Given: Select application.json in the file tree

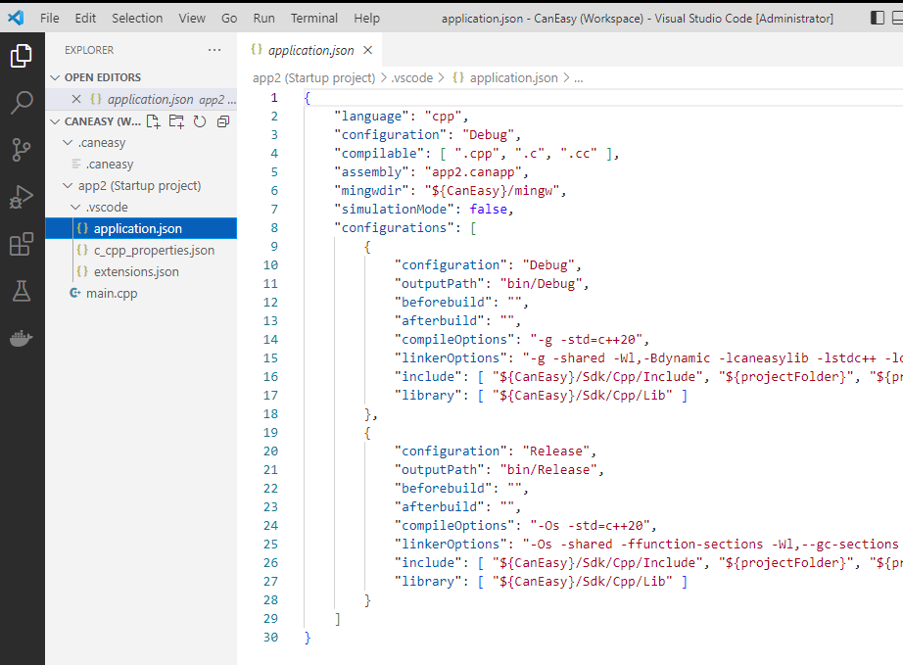Looking at the screenshot, I should point(141,228).
